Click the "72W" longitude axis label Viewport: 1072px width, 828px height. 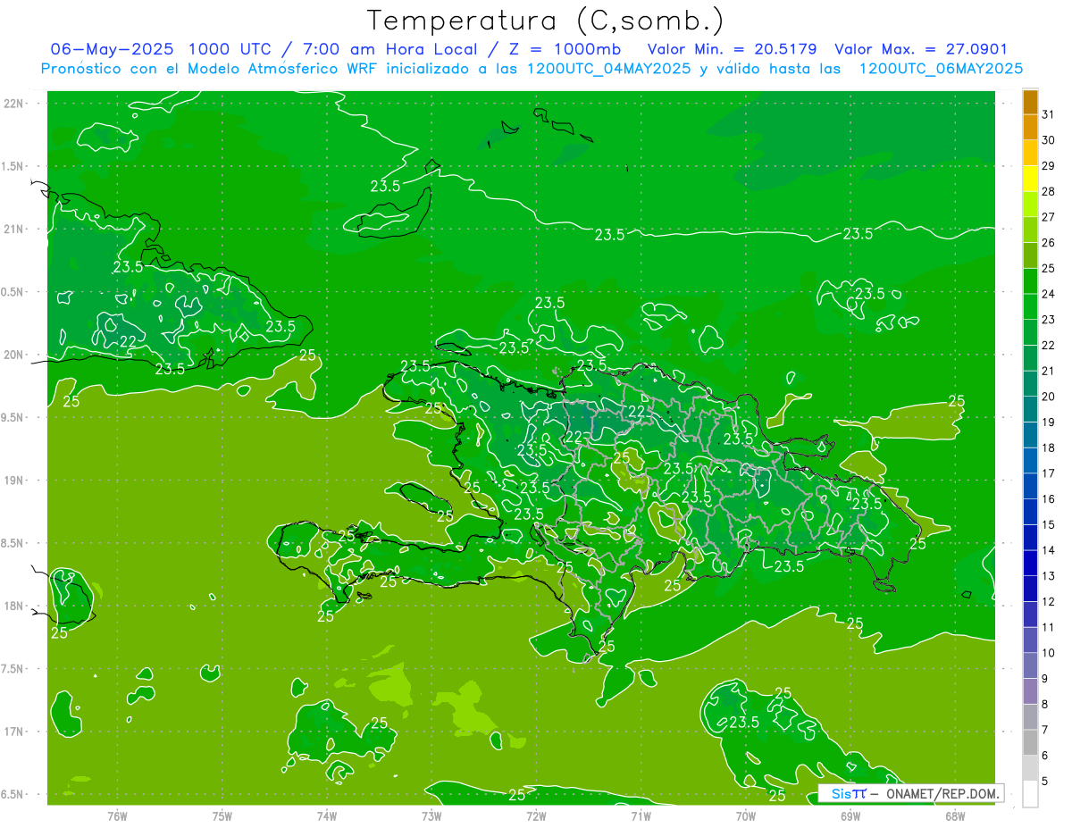pos(536,815)
